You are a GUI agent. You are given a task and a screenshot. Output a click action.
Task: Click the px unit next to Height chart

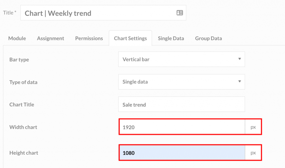pos(253,152)
